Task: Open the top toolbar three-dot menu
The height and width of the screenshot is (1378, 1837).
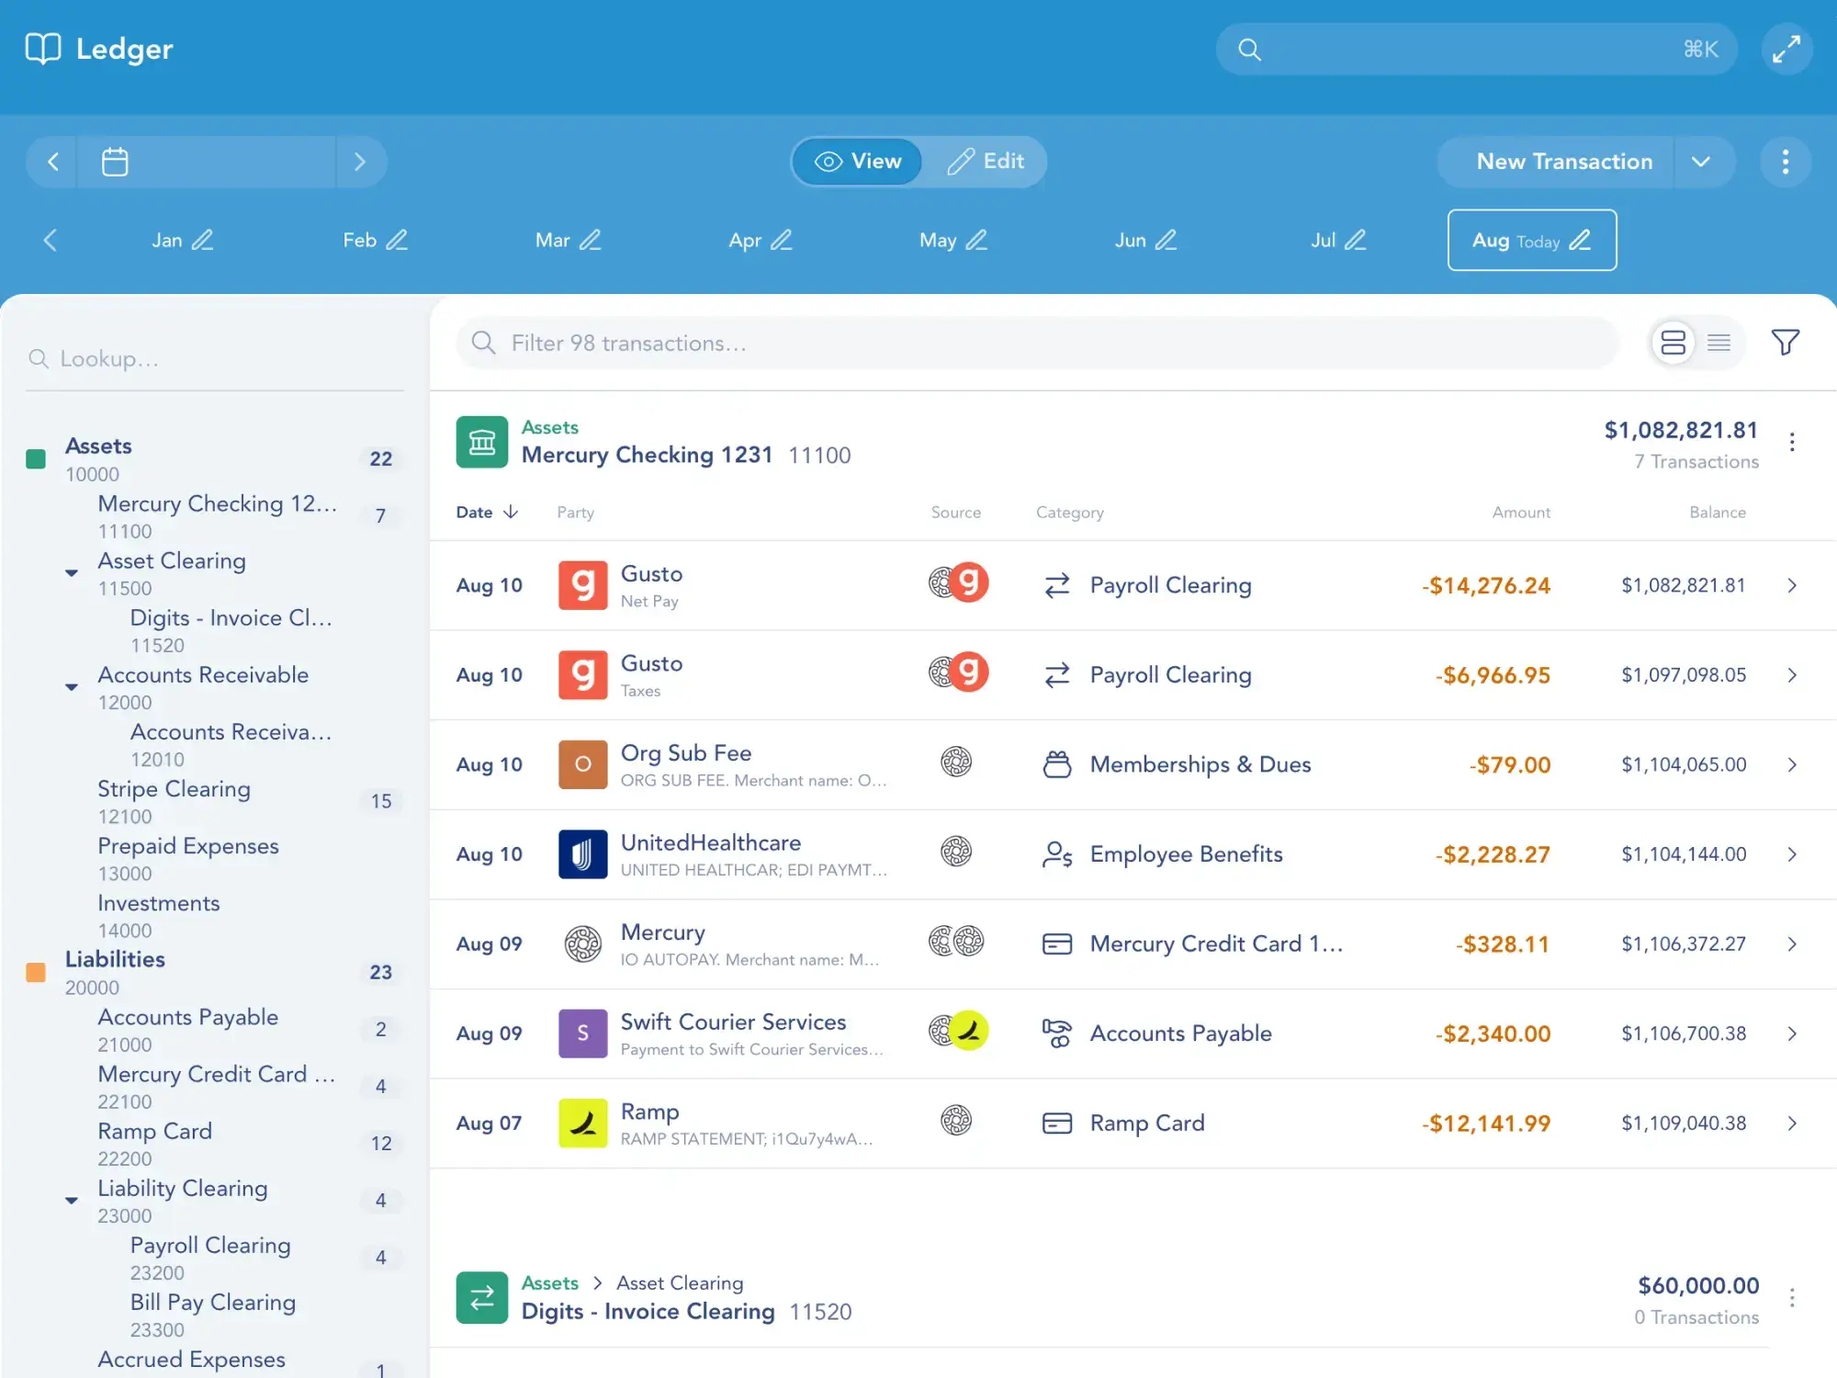Action: pos(1785,162)
